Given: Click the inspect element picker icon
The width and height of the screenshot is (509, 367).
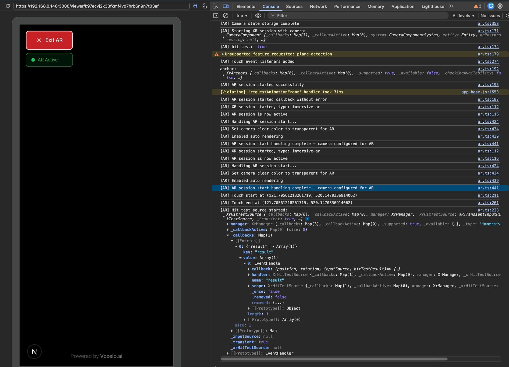Looking at the screenshot, I should (x=216, y=6).
